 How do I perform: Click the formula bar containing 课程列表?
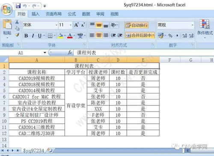click(144, 53)
